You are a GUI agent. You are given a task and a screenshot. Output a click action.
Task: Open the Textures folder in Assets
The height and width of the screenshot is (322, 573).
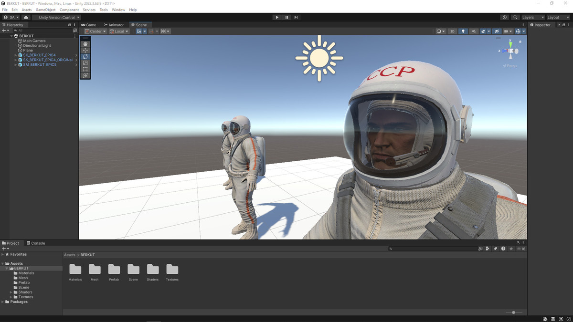pos(172,270)
